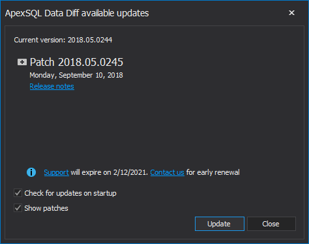Click the 'Check for updates on startup' label
309x244 pixels.
point(70,193)
